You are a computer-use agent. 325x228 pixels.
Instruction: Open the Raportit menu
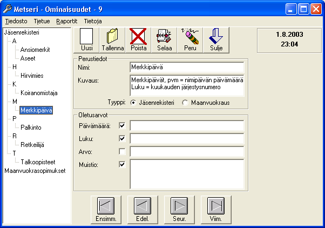[66, 21]
